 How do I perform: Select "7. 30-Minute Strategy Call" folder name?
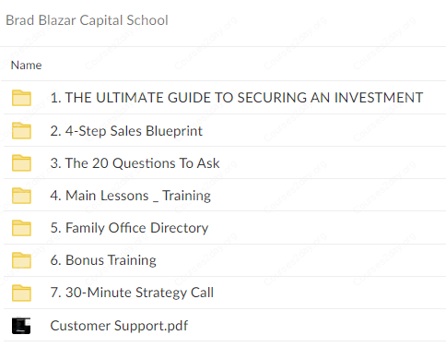132,293
